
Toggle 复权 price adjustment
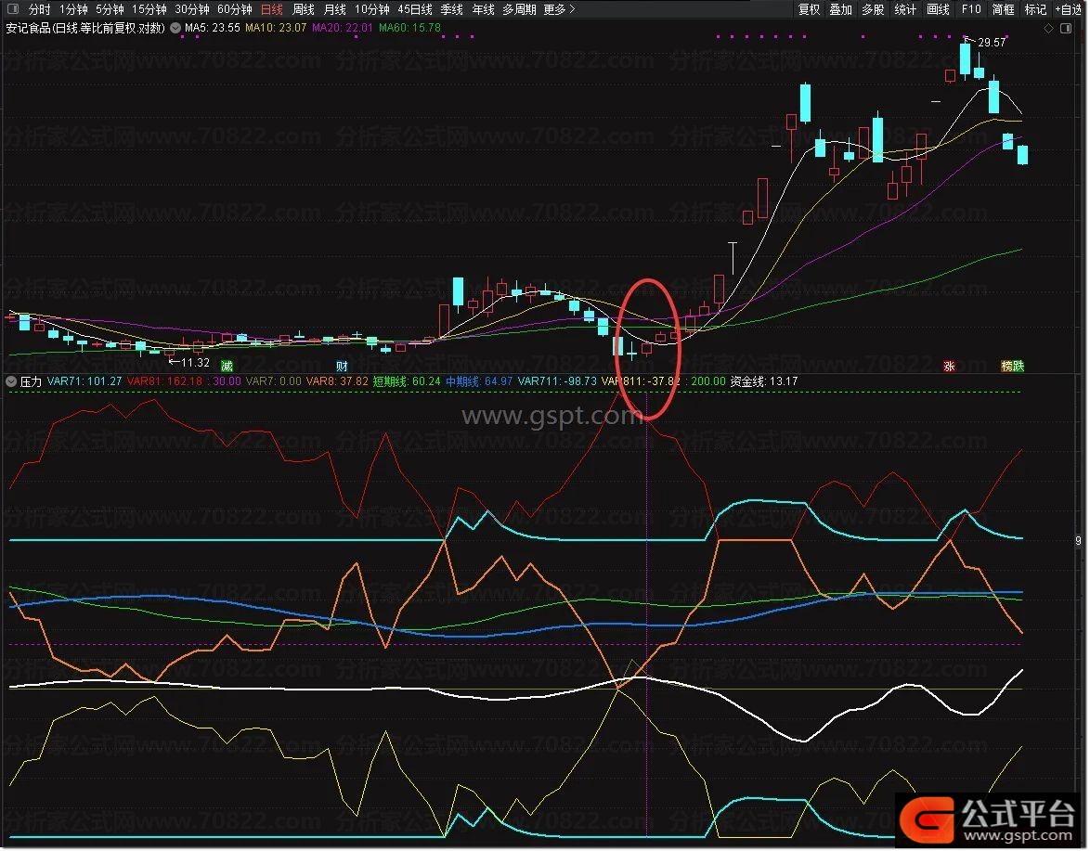pyautogui.click(x=810, y=9)
